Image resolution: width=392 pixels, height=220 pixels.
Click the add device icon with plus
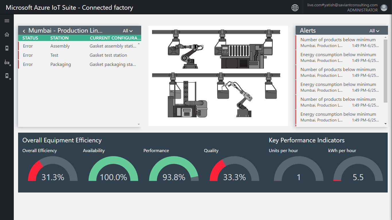click(x=7, y=76)
